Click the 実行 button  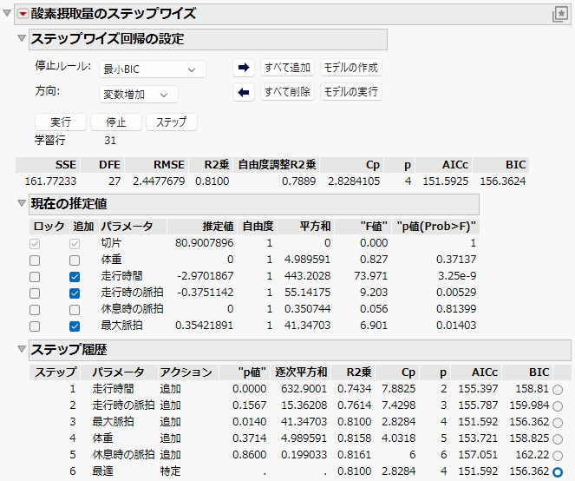(x=61, y=122)
